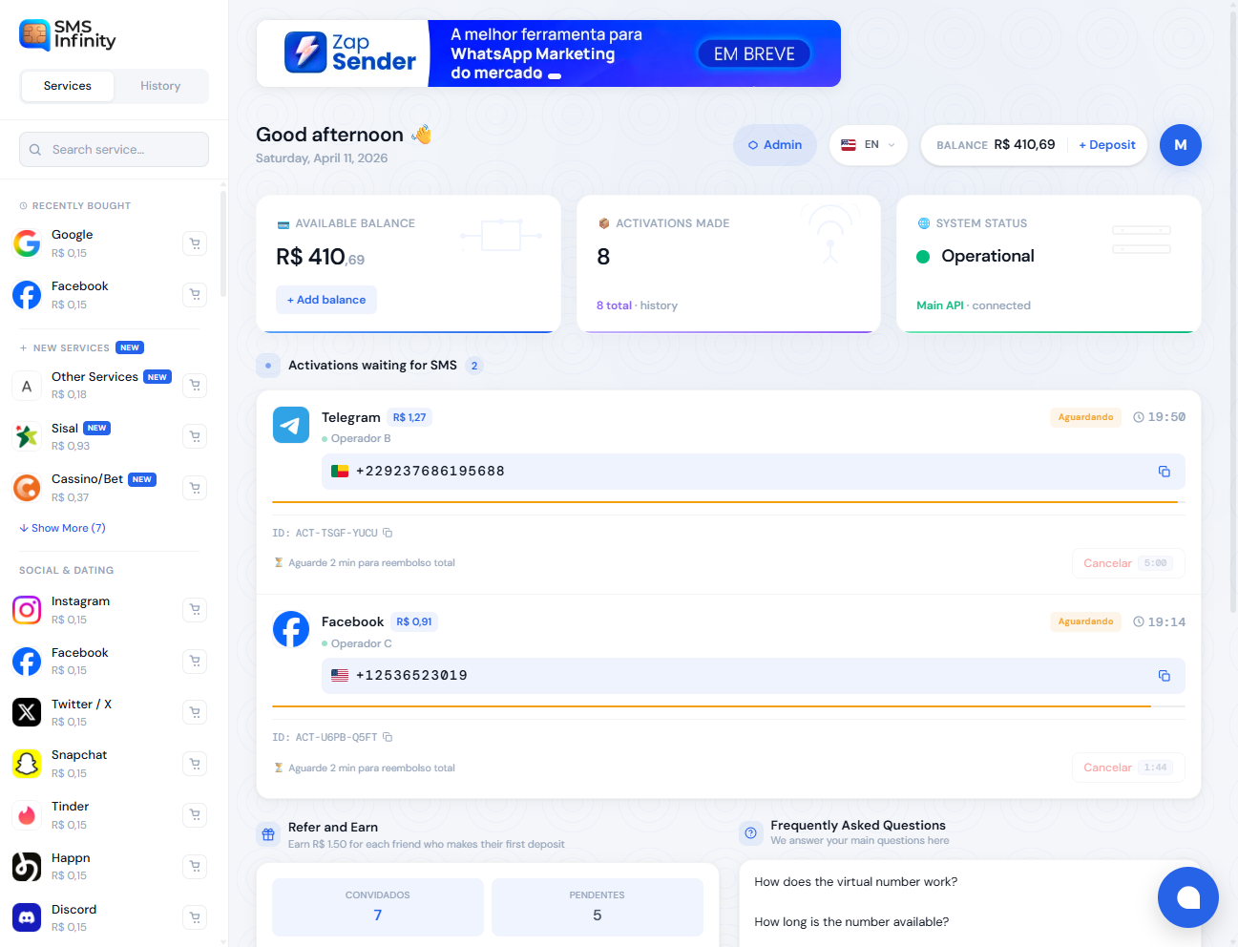Click the + Add balance button
The image size is (1238, 947).
tap(326, 300)
